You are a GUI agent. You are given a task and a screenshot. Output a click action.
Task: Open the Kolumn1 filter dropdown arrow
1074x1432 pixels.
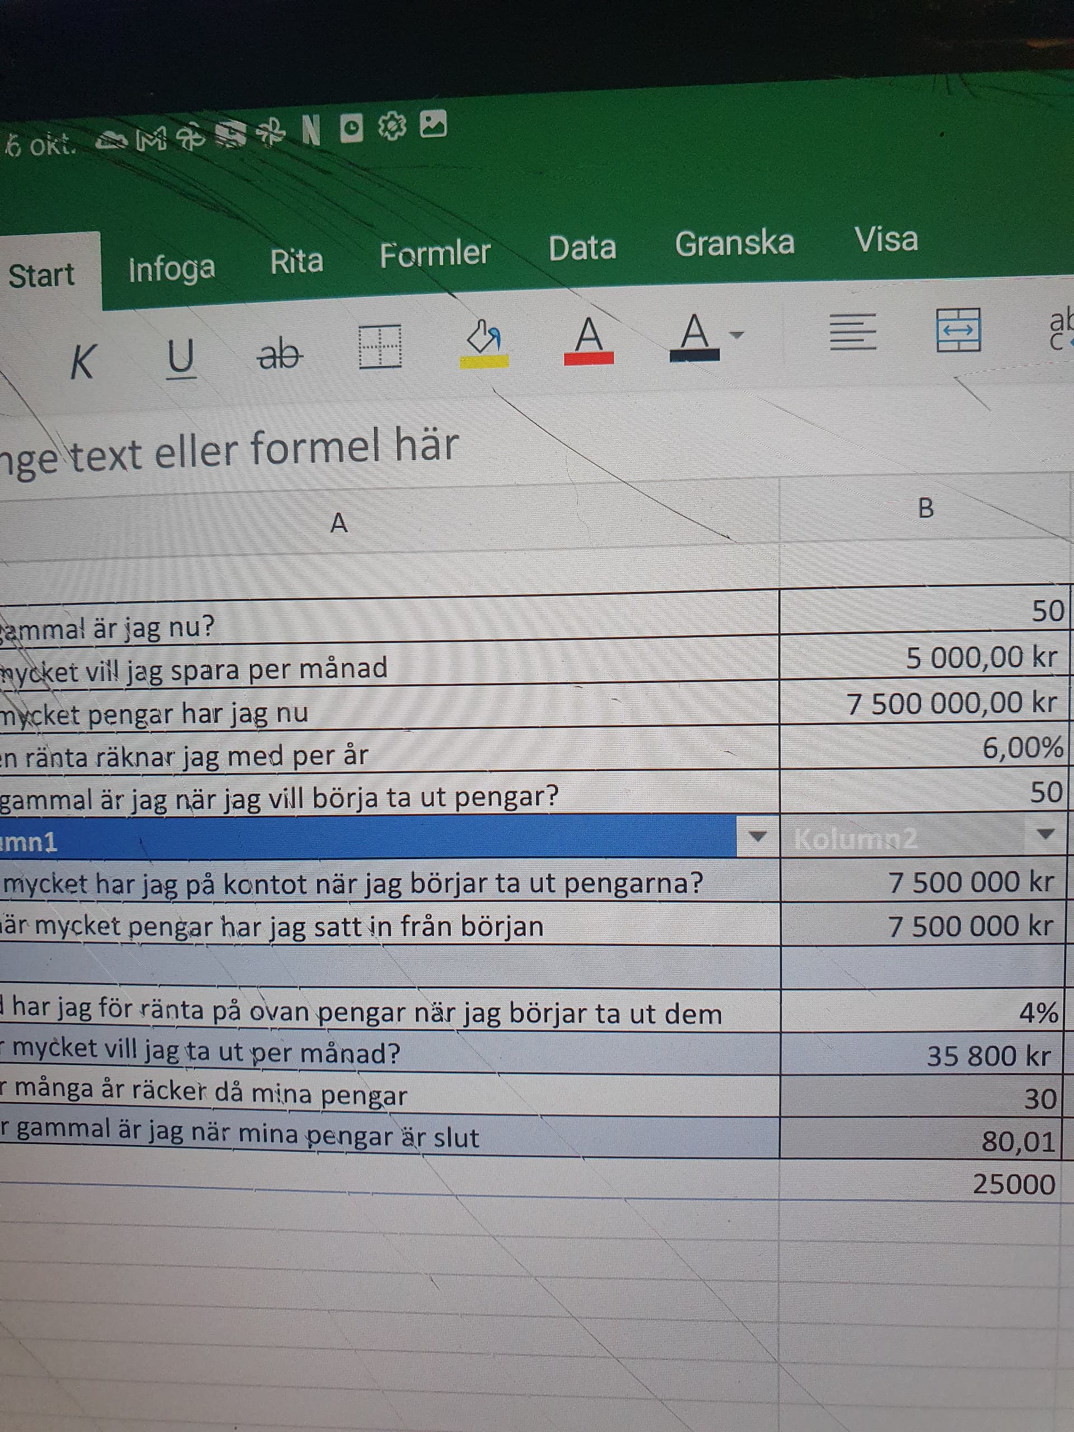coord(757,837)
